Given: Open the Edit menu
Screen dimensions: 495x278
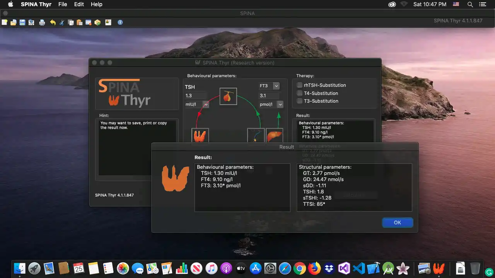Looking at the screenshot, I should click(79, 4).
